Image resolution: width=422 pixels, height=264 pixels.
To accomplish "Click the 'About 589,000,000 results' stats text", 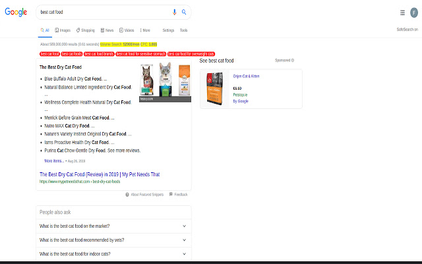I will pyautogui.click(x=70, y=44).
